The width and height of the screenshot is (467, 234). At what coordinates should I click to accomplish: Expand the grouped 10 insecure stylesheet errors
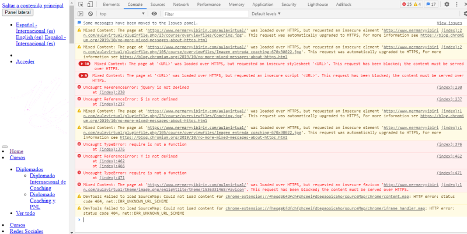coord(84,64)
